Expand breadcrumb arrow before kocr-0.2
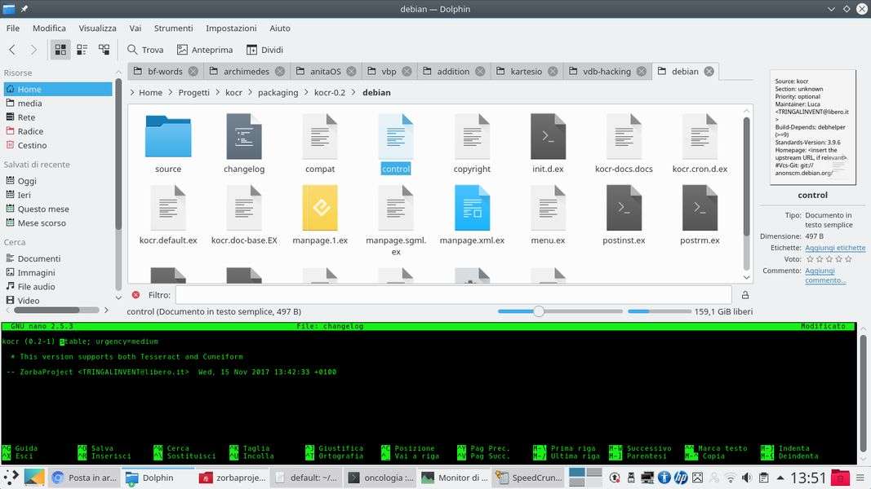Viewport: 871px width, 489px height. coord(308,93)
